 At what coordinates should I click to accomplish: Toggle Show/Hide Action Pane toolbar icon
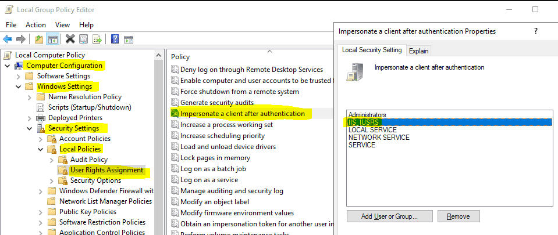(x=129, y=39)
